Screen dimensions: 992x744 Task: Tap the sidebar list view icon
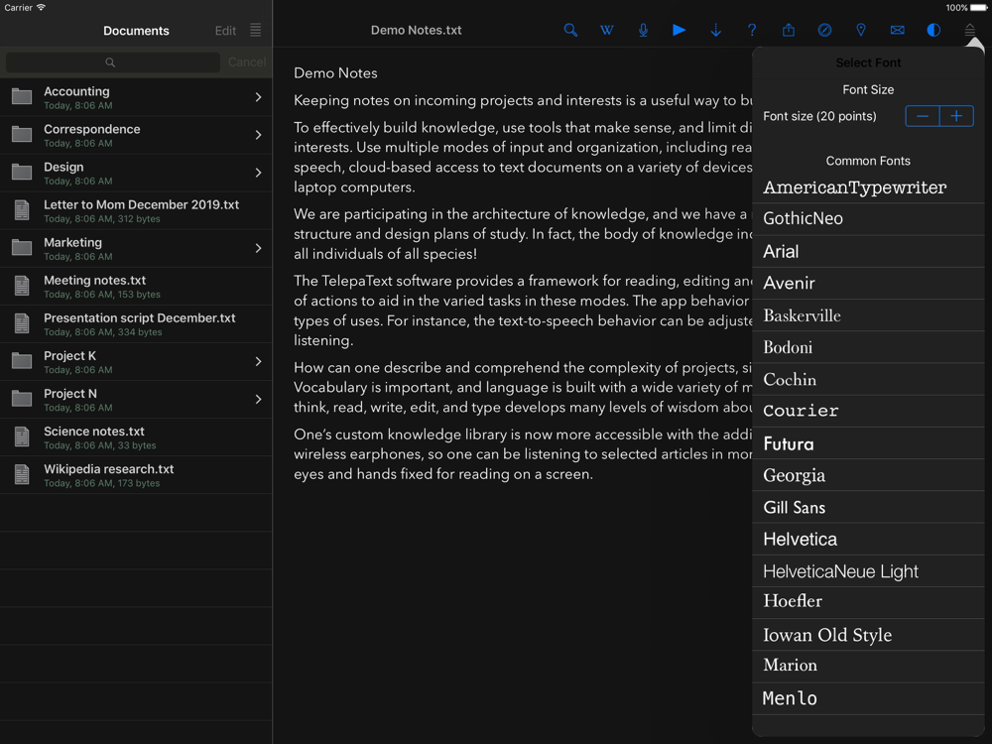255,30
